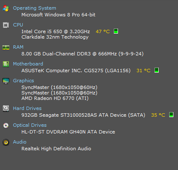178x170 pixels.
Task: Click the Windows flag Operating System icon
Action: tap(6, 8)
